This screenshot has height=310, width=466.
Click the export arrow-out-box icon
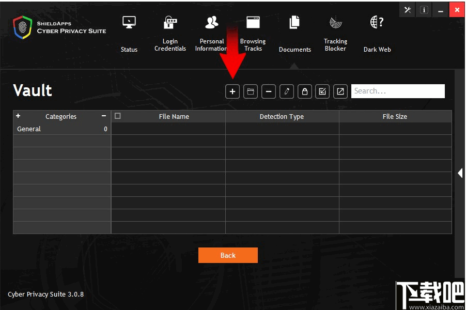(340, 91)
